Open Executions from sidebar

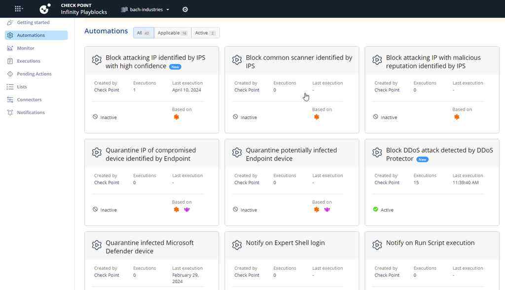29,61
